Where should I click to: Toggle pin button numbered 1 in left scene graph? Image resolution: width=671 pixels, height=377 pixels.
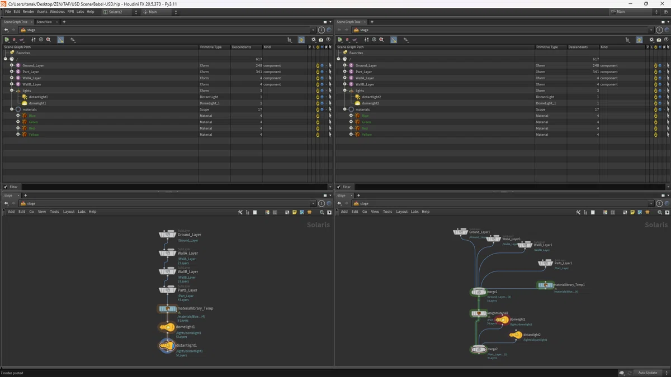322,30
